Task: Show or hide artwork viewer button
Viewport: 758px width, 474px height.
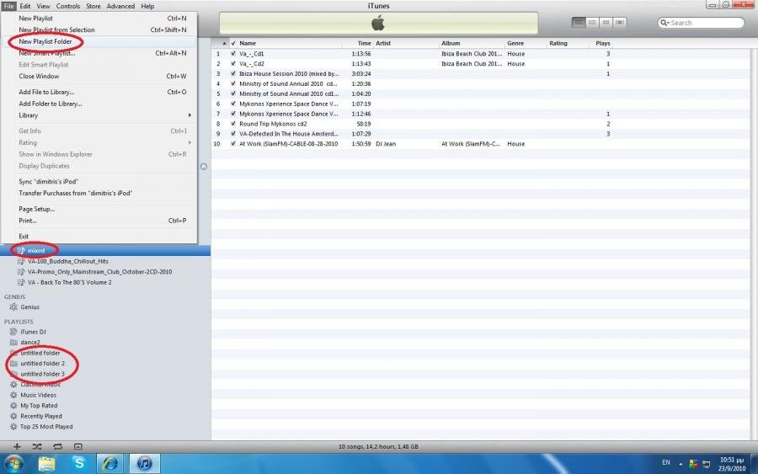Action: tap(77, 447)
